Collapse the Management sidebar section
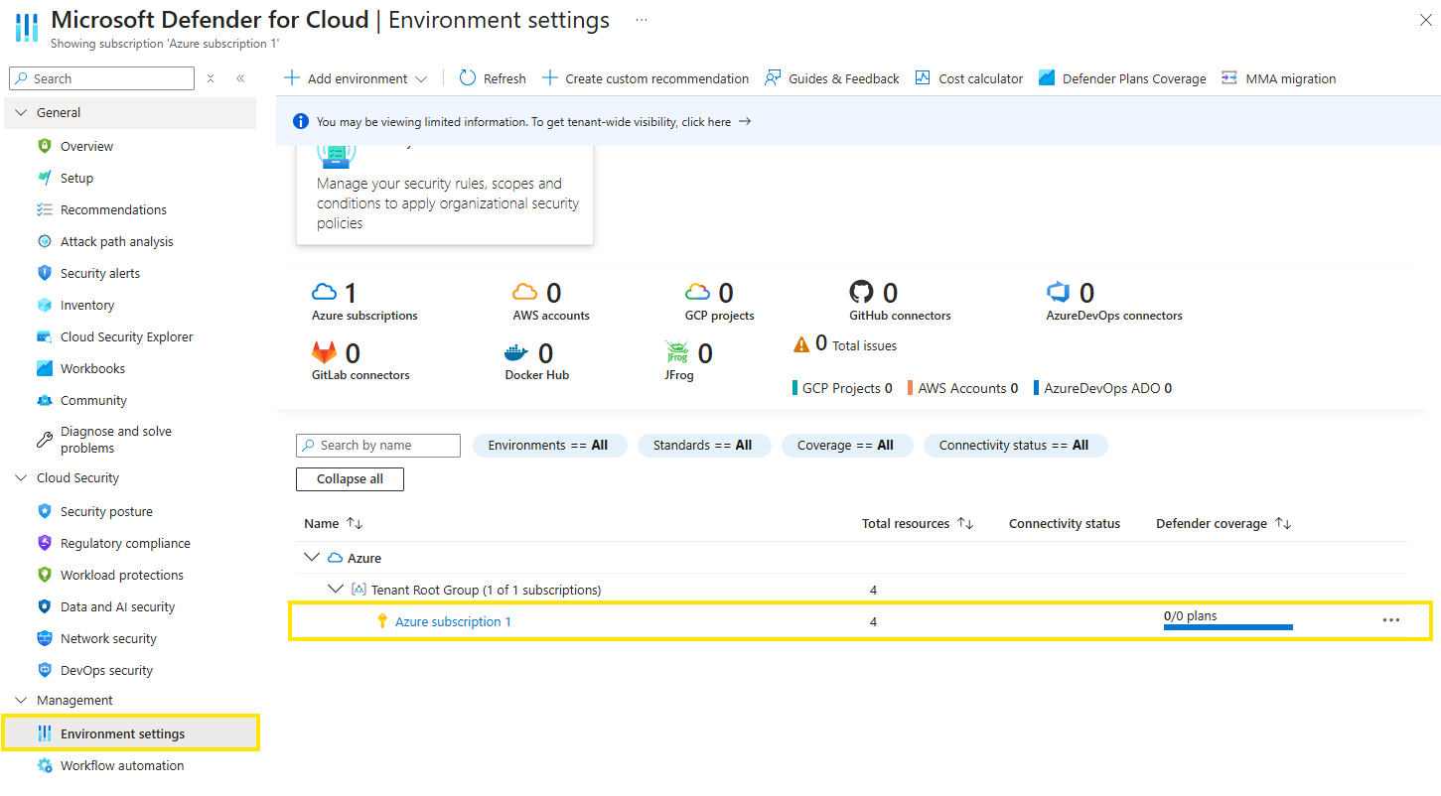Screen dimensions: 1441x796 click(21, 700)
